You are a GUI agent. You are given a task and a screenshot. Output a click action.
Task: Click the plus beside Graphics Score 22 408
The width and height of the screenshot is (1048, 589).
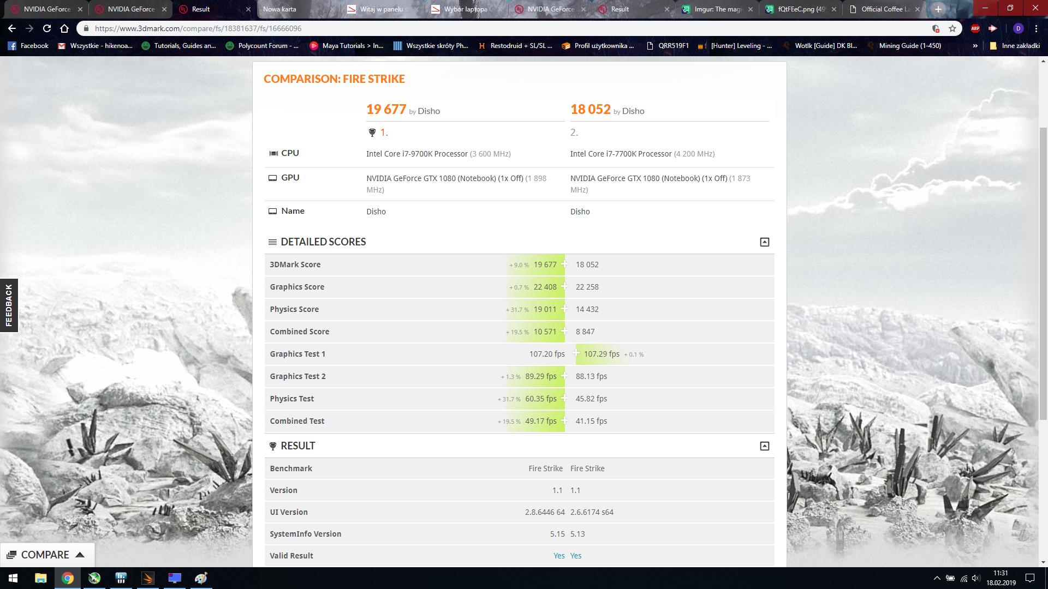click(564, 286)
